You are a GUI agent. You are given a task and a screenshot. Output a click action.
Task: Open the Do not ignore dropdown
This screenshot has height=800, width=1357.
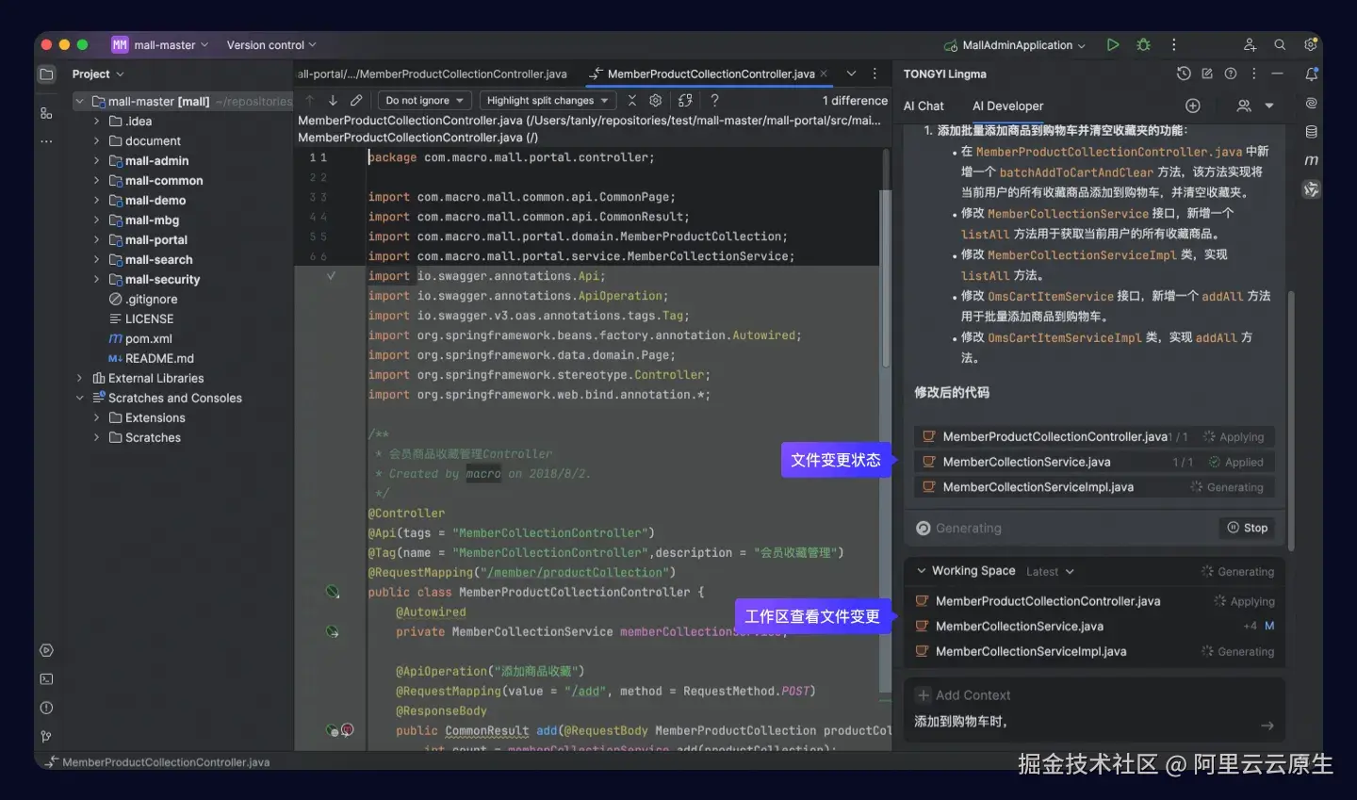tap(424, 100)
